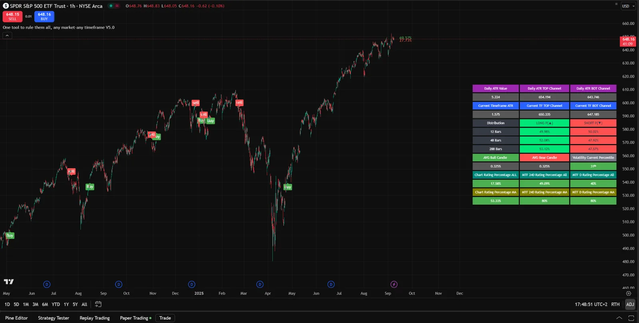This screenshot has width=639, height=323.
Task: Click the pink data-update mode icon
Action: tap(117, 6)
